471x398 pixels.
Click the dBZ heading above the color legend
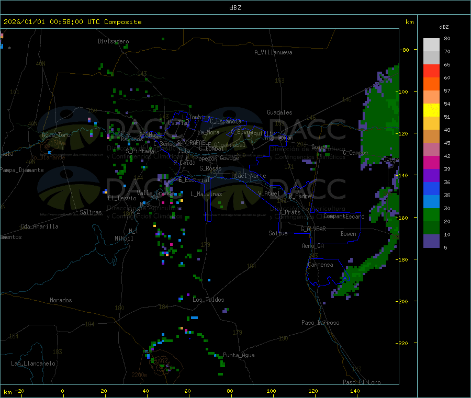pos(444,27)
